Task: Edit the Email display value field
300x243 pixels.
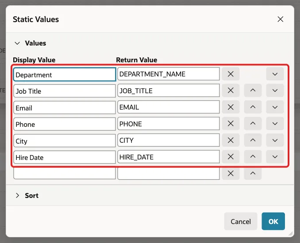Action: 65,107
